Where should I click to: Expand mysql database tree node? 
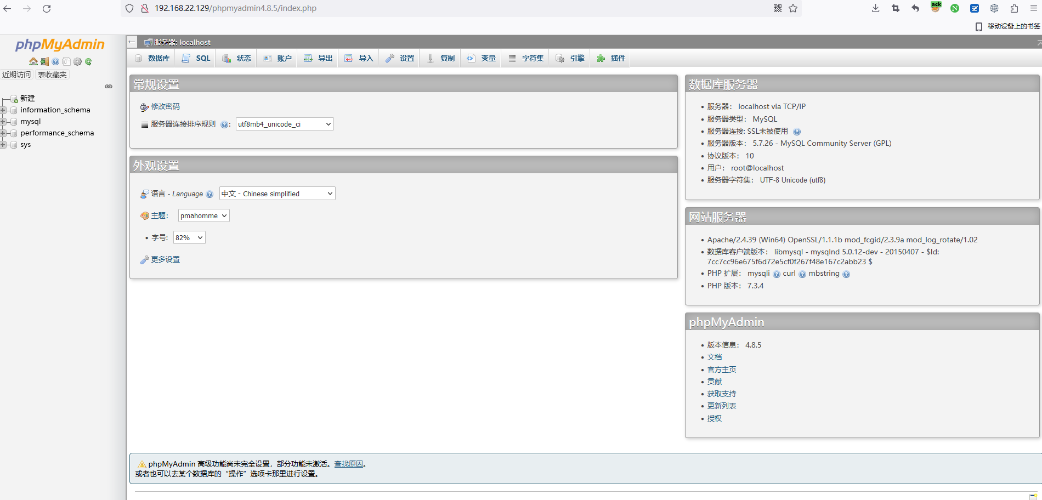(x=3, y=122)
